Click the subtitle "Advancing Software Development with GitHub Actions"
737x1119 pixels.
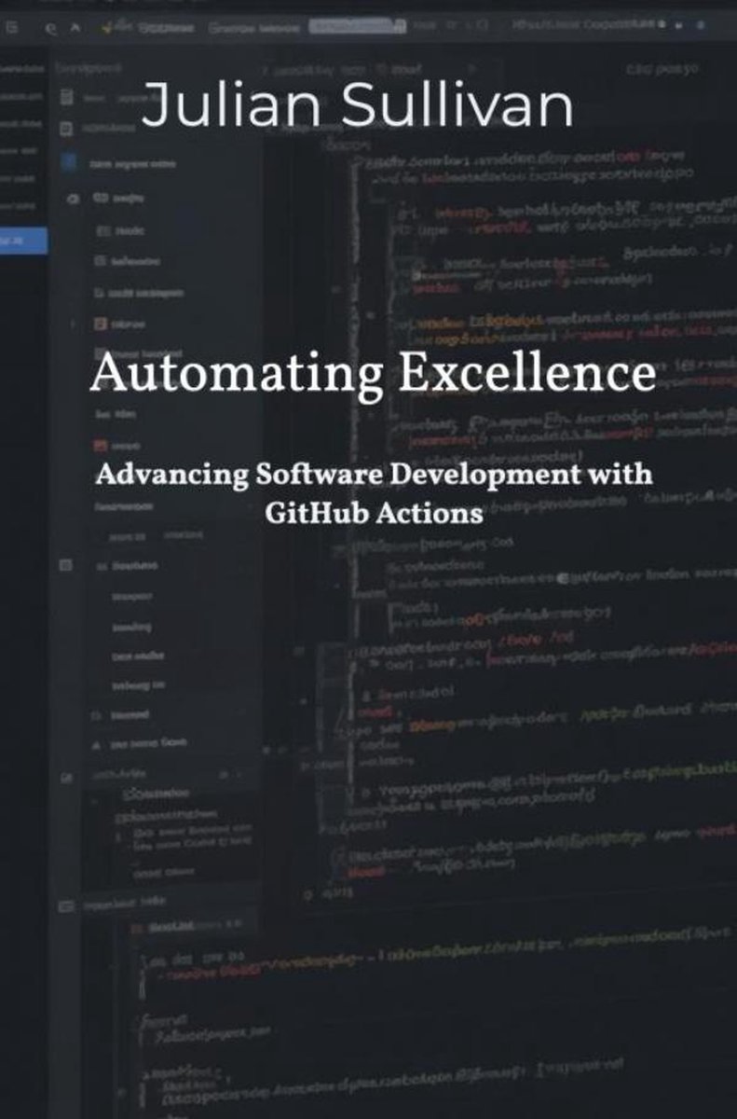374,492
